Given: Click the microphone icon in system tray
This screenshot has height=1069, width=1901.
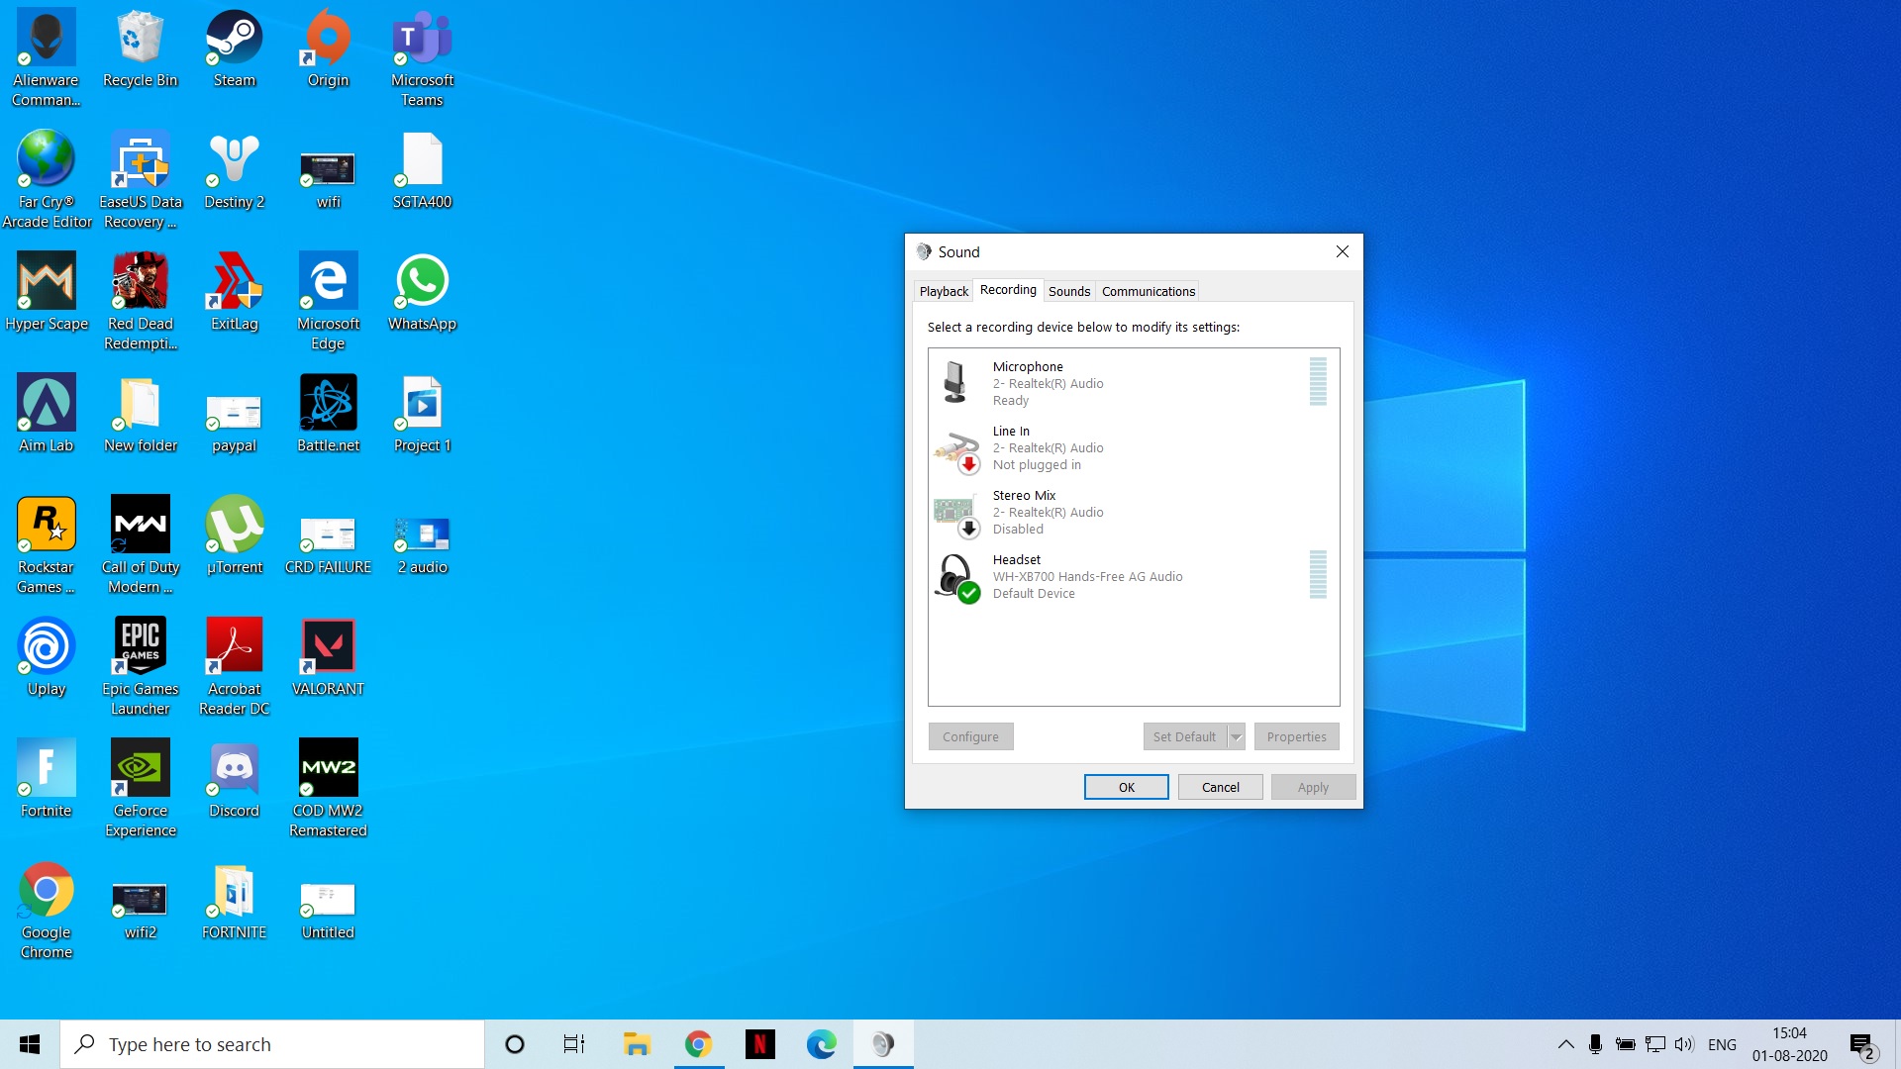Looking at the screenshot, I should (1595, 1044).
